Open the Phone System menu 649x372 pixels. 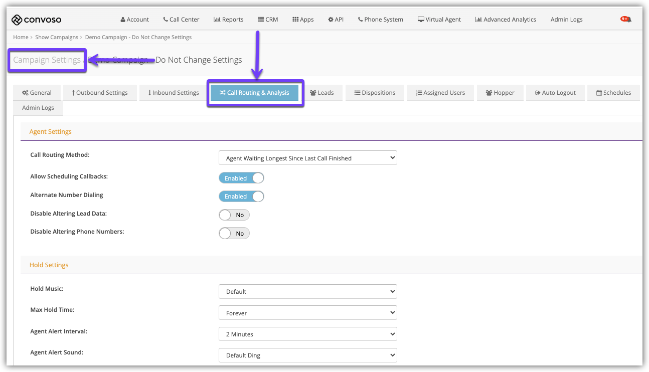pyautogui.click(x=380, y=20)
